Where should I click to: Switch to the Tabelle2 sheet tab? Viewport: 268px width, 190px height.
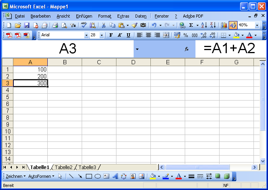coord(63,167)
